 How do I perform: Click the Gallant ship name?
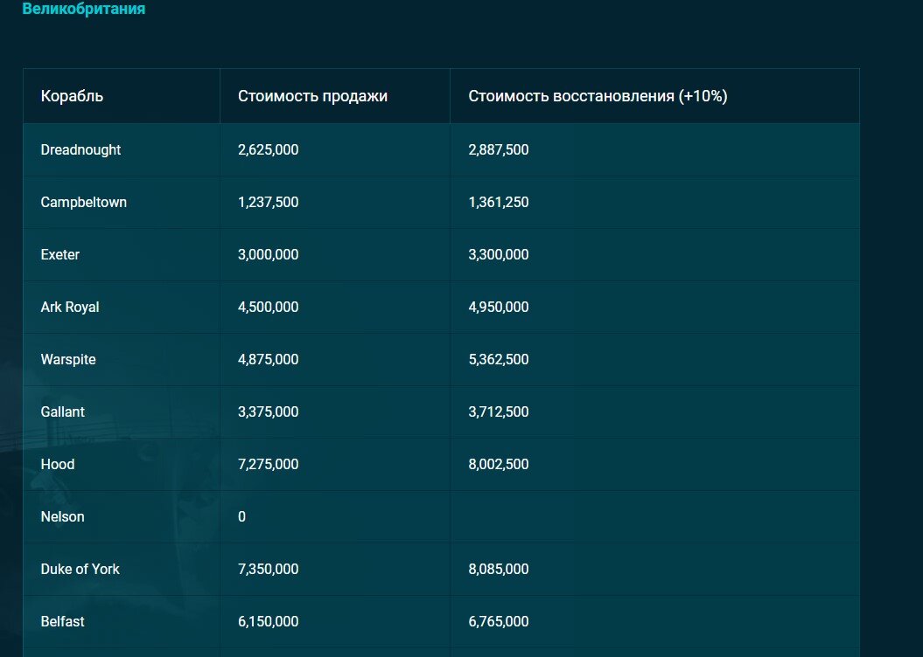tap(62, 411)
